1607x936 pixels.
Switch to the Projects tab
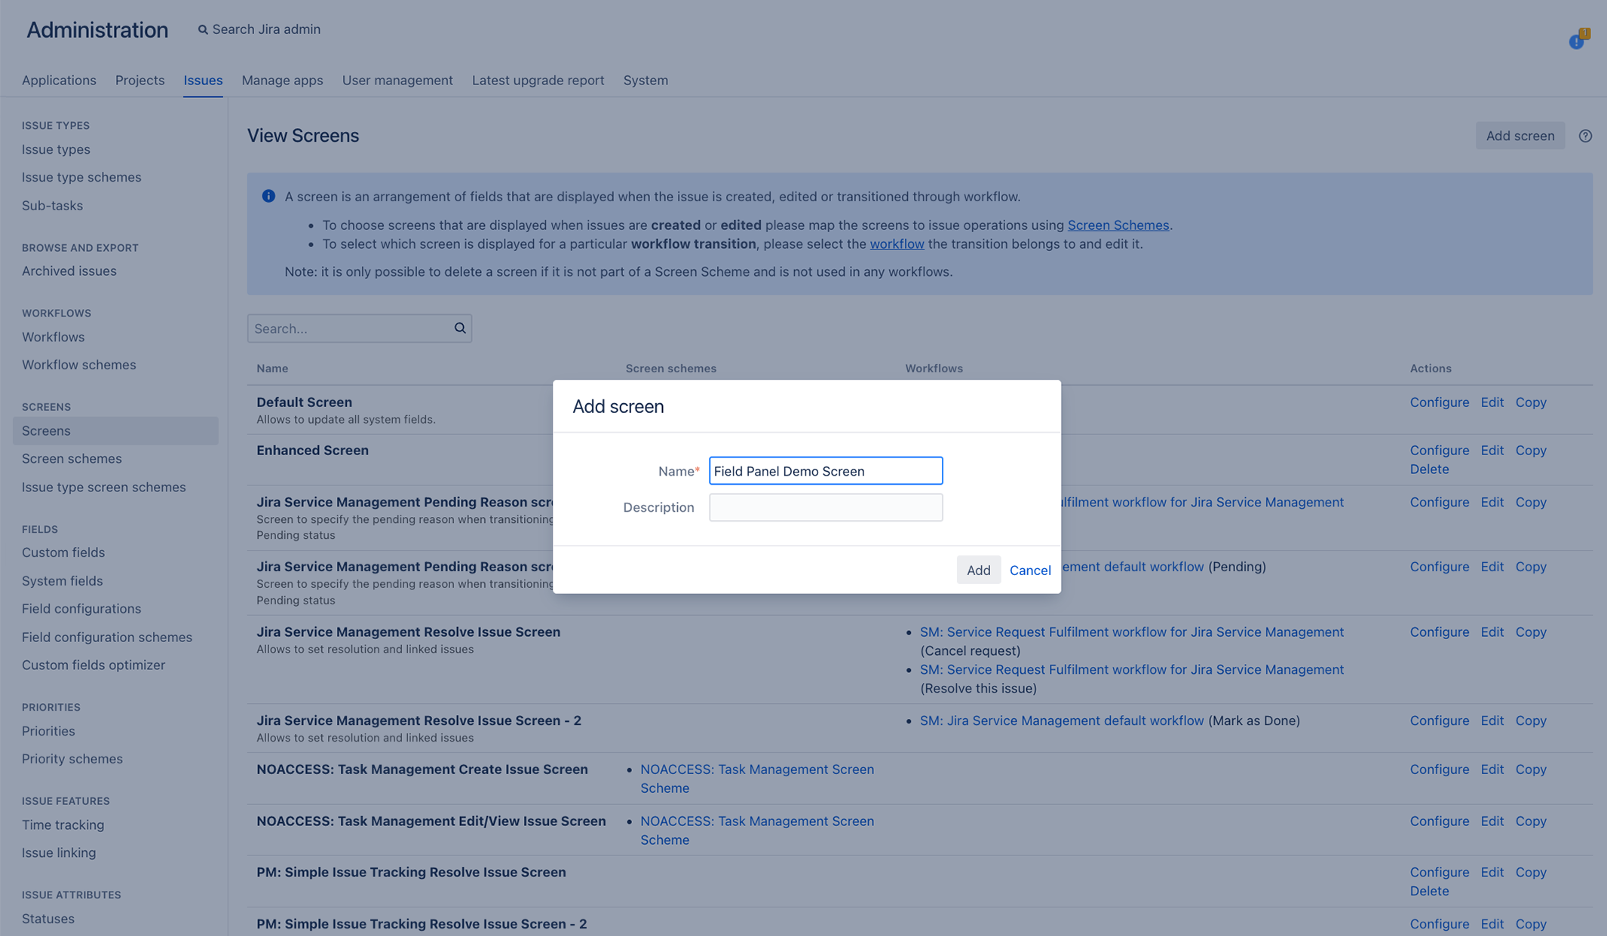point(140,80)
